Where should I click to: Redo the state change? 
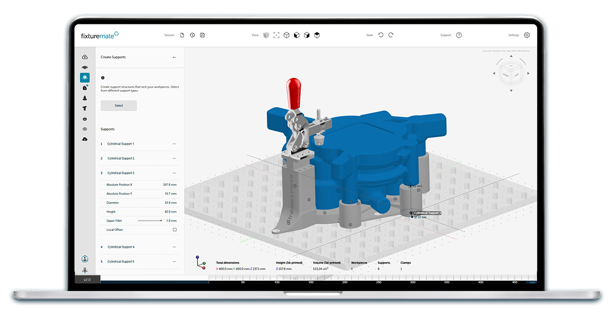point(391,35)
